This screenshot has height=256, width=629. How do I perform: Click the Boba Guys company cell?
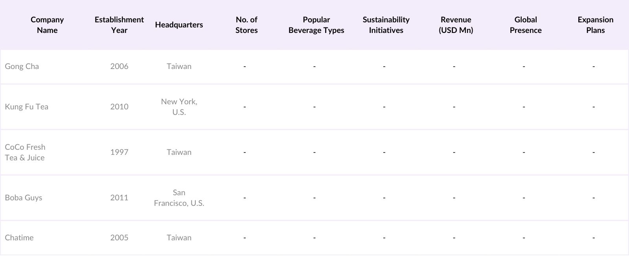click(x=24, y=198)
